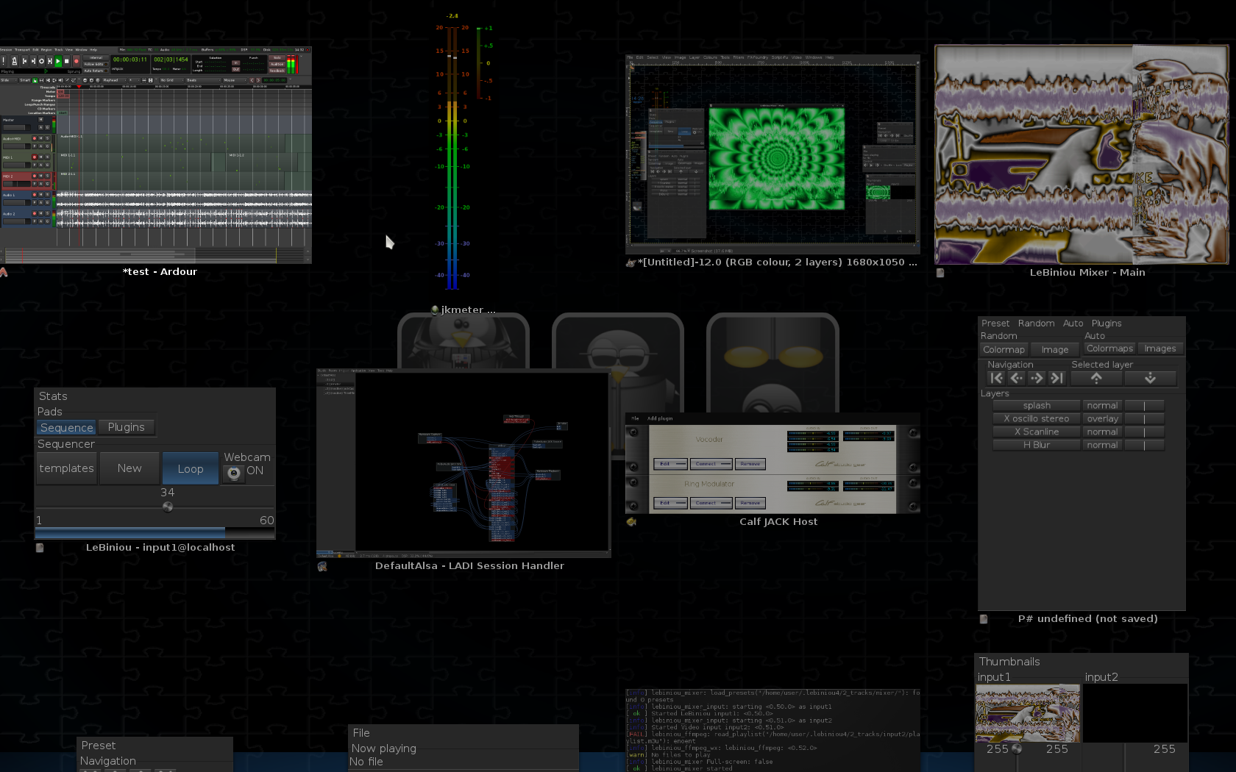Go to next sequence in LeBiniou Navigation
Image resolution: width=1236 pixels, height=772 pixels.
[x=1037, y=378]
